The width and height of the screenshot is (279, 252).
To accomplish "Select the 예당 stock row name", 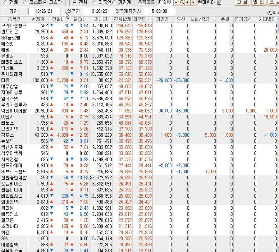I will [x=5, y=50].
